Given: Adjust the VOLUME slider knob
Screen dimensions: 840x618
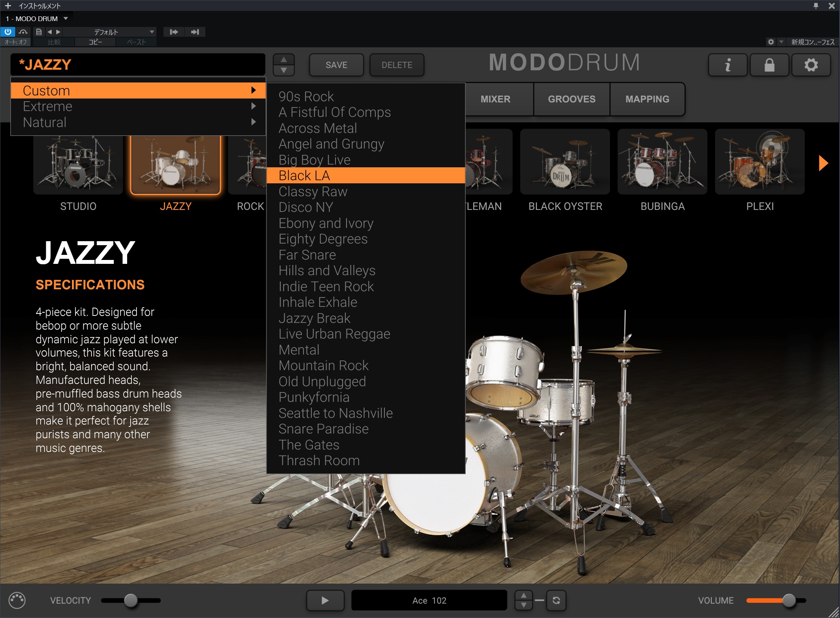Looking at the screenshot, I should (789, 600).
